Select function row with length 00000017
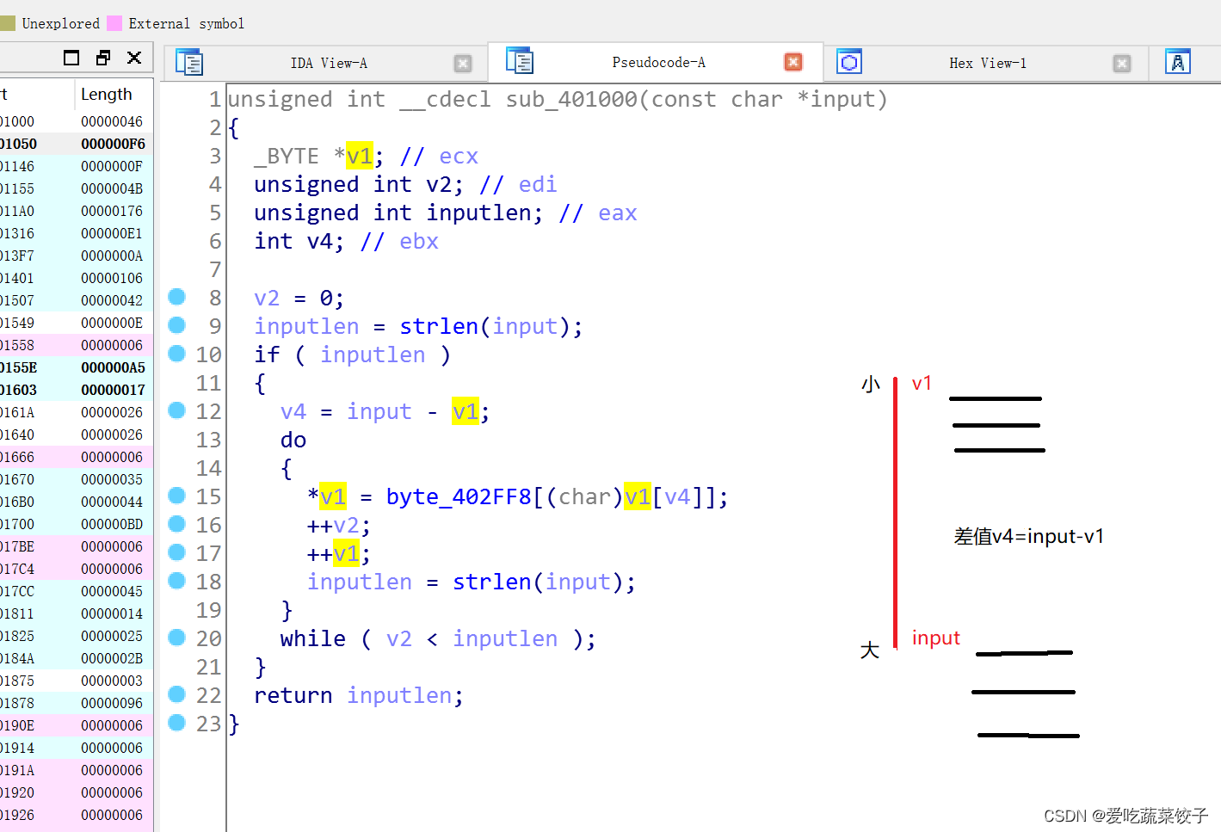The width and height of the screenshot is (1221, 832). point(77,390)
